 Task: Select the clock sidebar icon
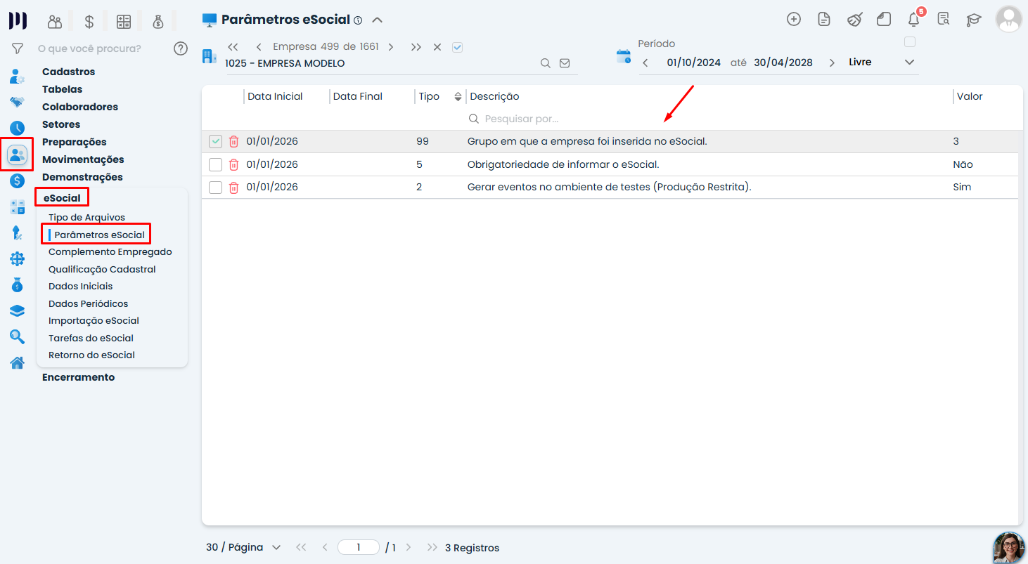(x=18, y=128)
